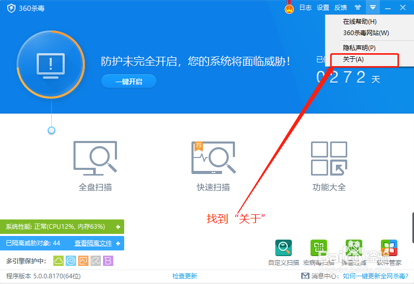Click the 360杀毒 shield logo
Screen dimensions: 414x284
11,8
